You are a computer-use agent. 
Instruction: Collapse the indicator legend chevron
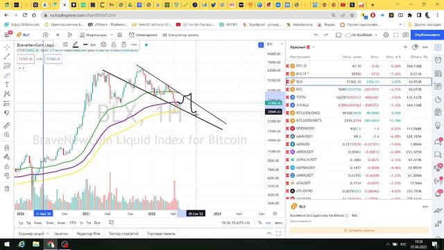coord(21,68)
